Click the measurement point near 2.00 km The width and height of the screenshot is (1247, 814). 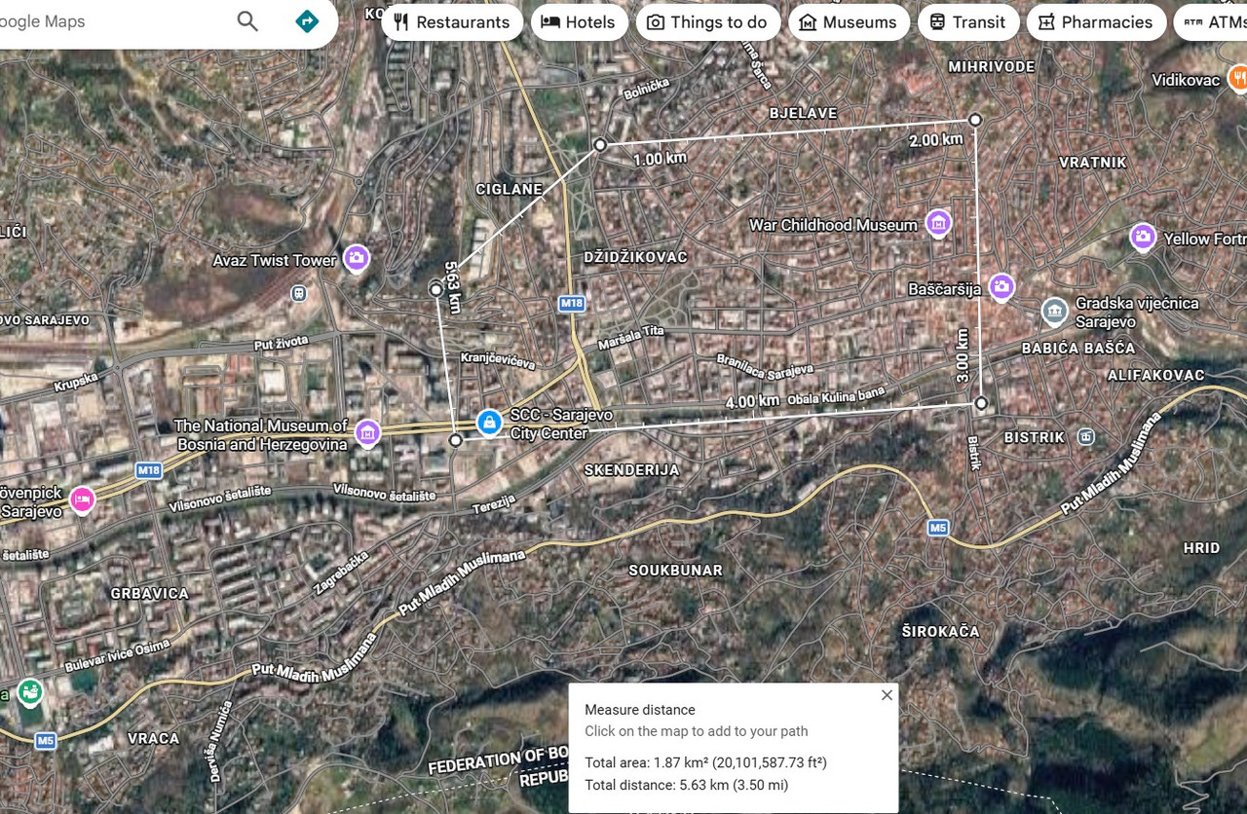point(974,120)
